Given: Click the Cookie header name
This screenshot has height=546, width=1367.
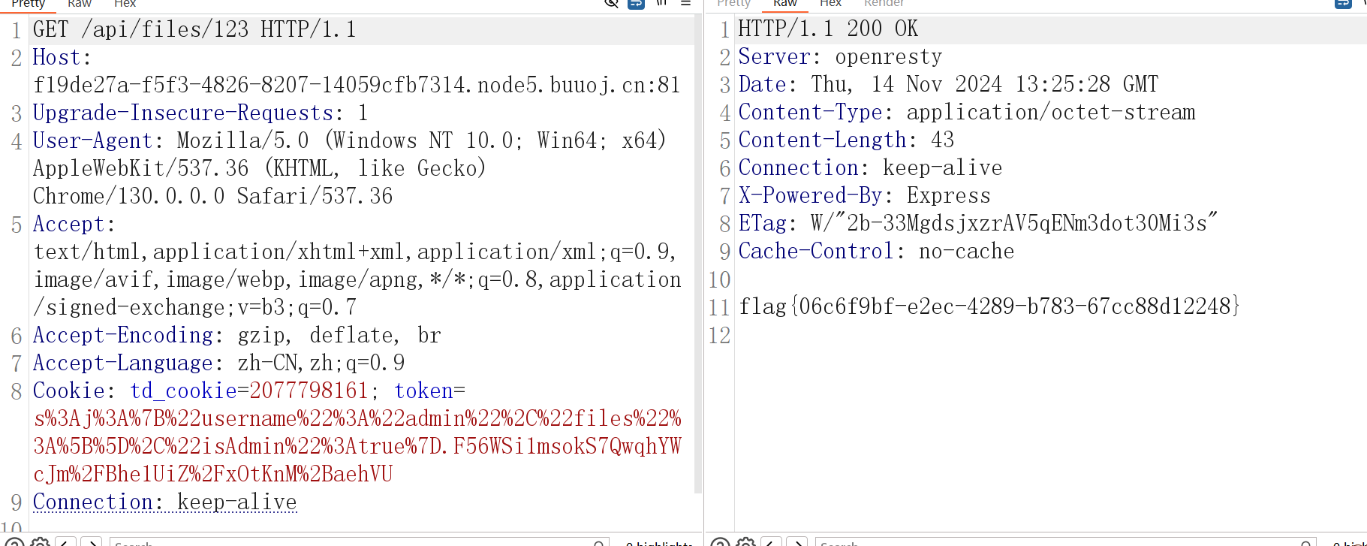Looking at the screenshot, I should point(68,391).
